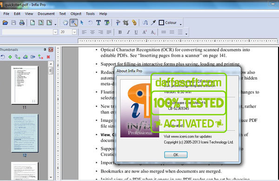279x181 pixels.
Task: Add new page with green plus icon
Action: click(x=10, y=57)
